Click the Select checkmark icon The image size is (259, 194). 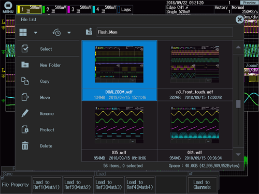click(x=25, y=49)
